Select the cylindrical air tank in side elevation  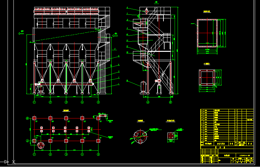click(143, 87)
